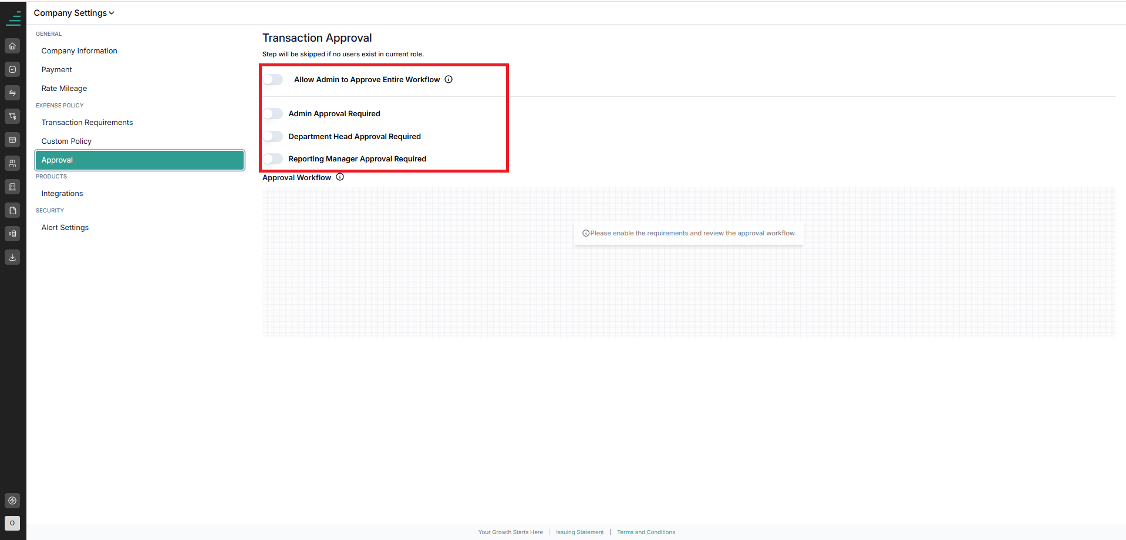Click info icon beside Allow Admin to Approve

click(x=449, y=79)
